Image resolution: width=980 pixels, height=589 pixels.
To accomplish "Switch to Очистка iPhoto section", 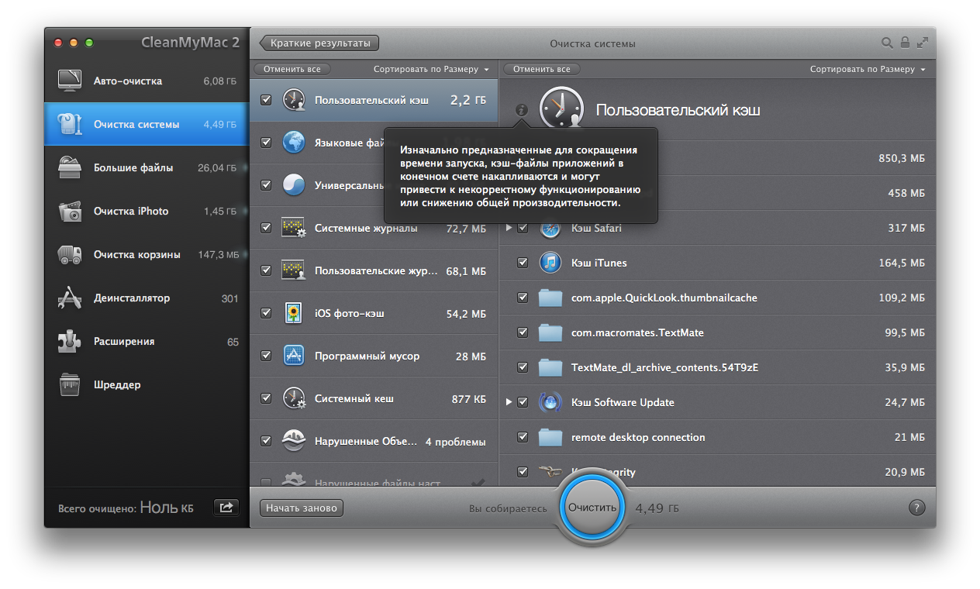I will click(x=147, y=211).
